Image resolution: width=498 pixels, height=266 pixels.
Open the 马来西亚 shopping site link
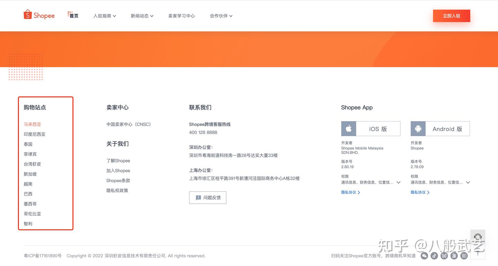coord(33,124)
